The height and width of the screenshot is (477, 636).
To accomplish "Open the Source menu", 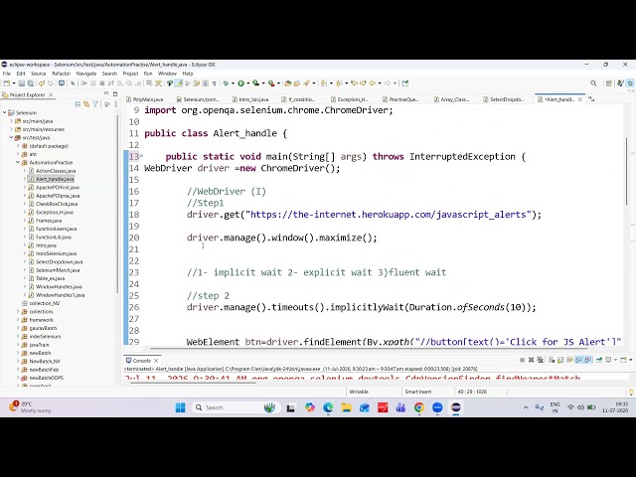I will 39,74.
